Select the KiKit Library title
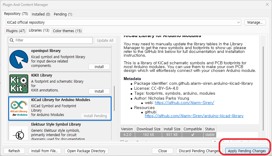 [x=42, y=75]
